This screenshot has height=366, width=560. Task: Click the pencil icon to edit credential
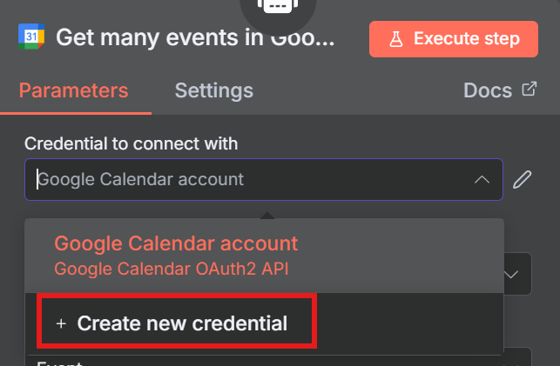point(522,180)
